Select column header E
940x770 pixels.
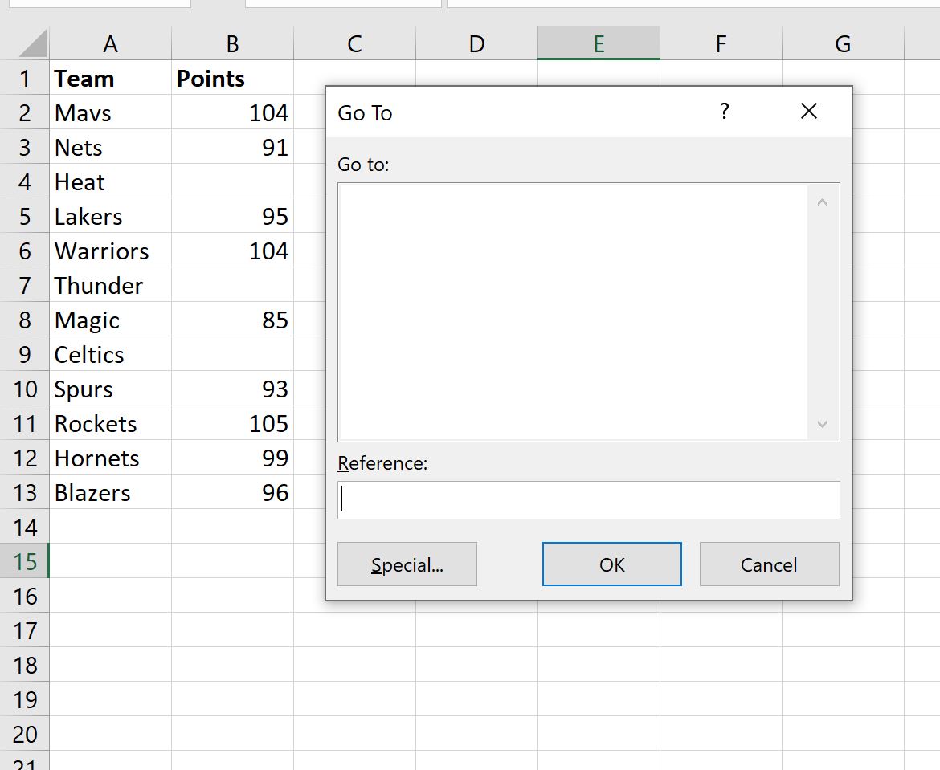click(599, 43)
